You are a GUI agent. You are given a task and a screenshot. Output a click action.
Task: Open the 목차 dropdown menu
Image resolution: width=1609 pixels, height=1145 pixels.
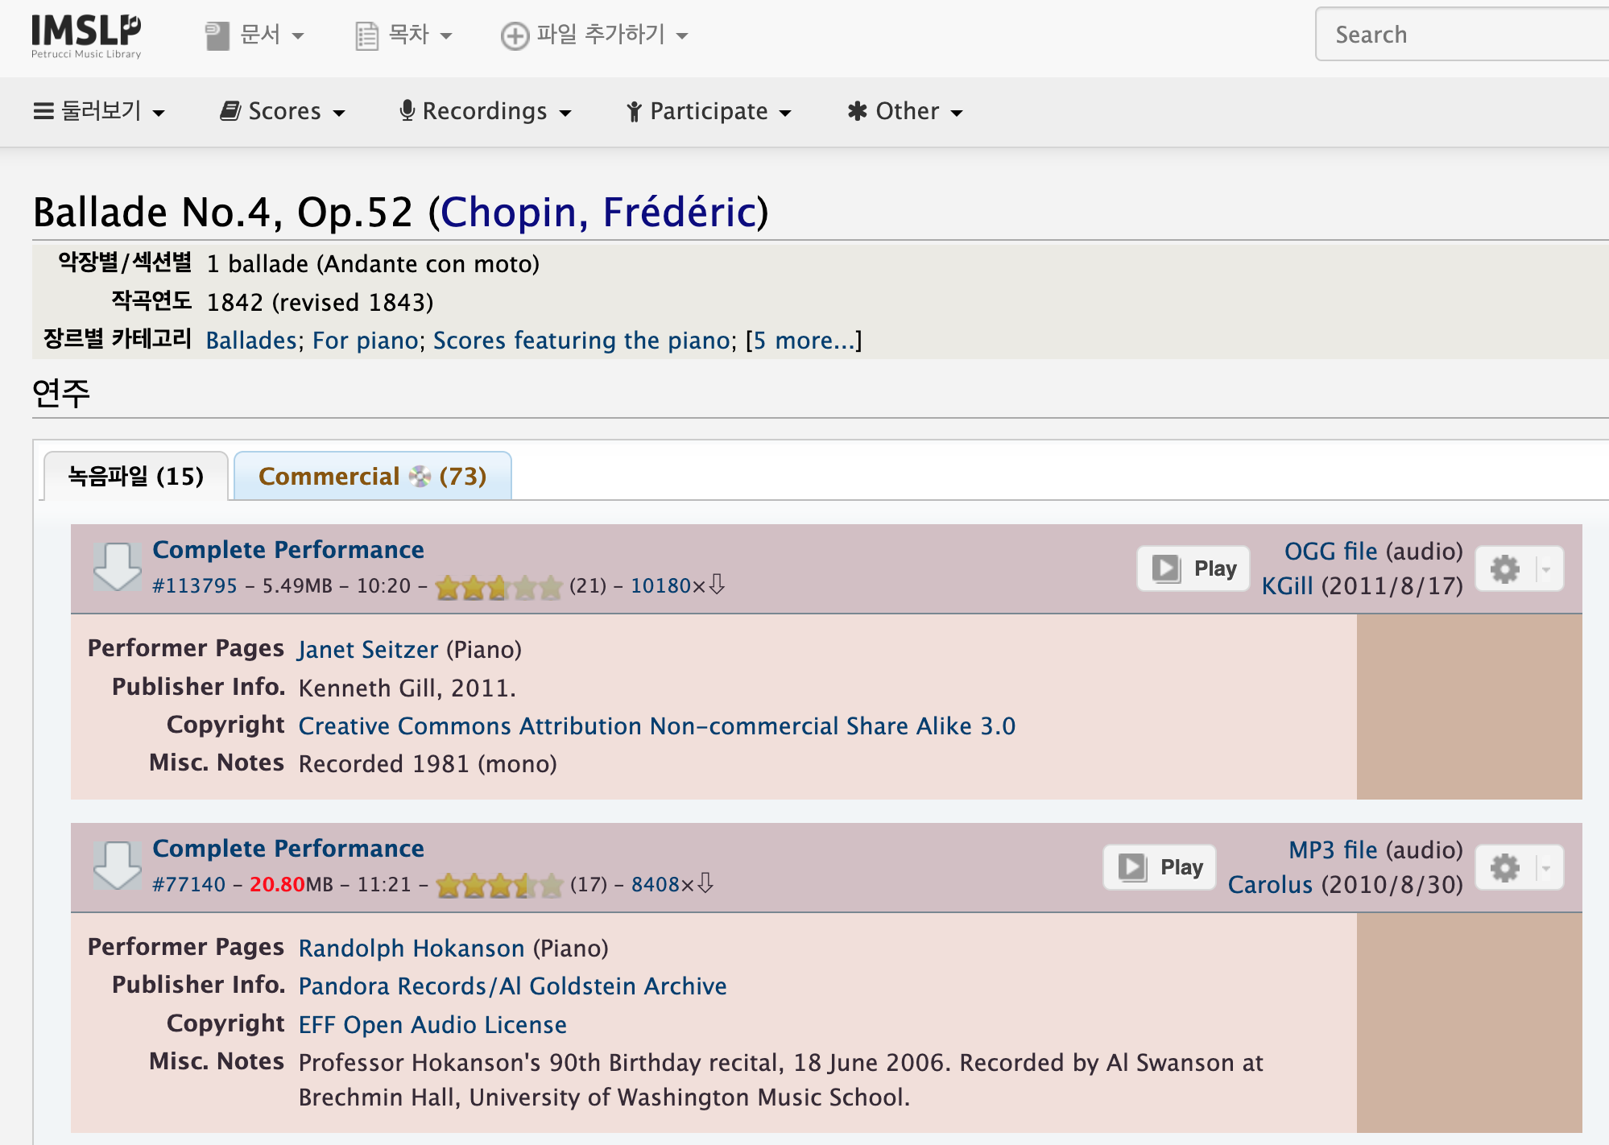[x=404, y=35]
